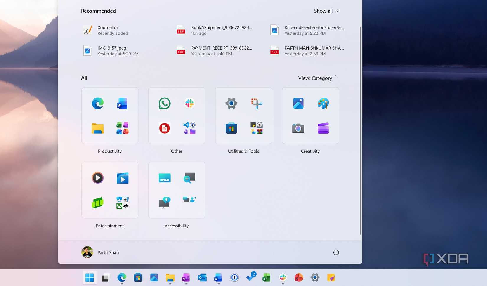Screen dimensions: 487x286
Task: Click Start menu vertical scrollbar
Action: (360, 131)
